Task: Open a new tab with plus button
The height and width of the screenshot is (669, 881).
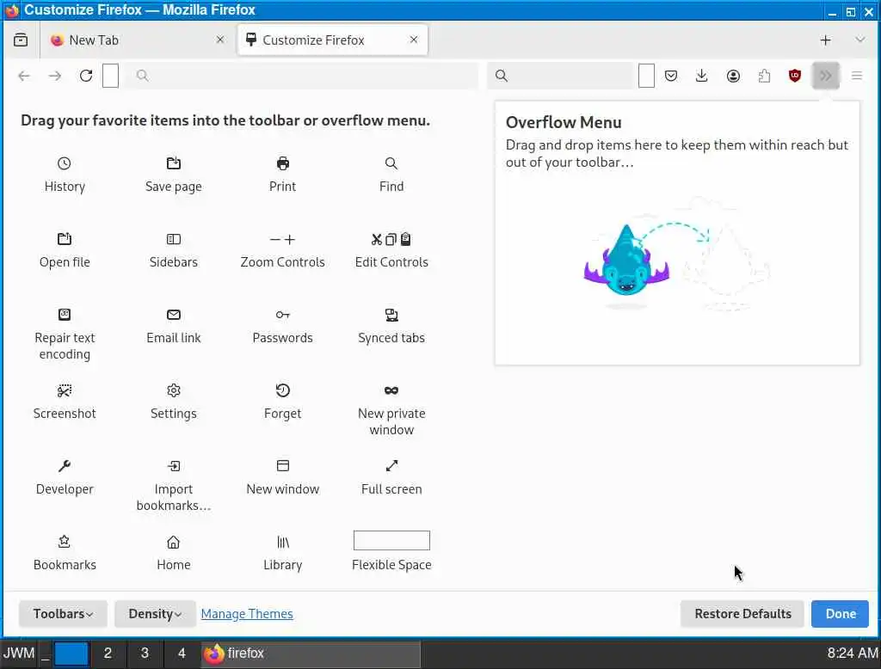Action: pyautogui.click(x=825, y=40)
